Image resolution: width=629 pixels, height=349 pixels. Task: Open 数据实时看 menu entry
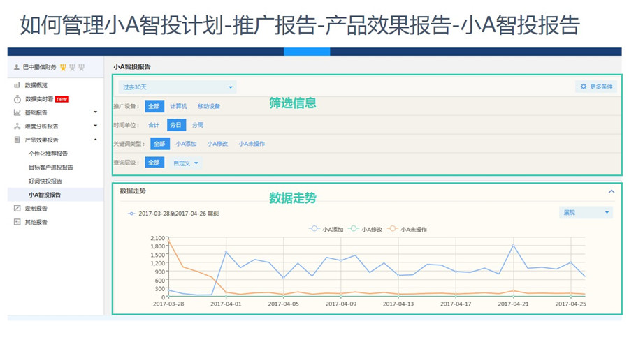tap(39, 99)
